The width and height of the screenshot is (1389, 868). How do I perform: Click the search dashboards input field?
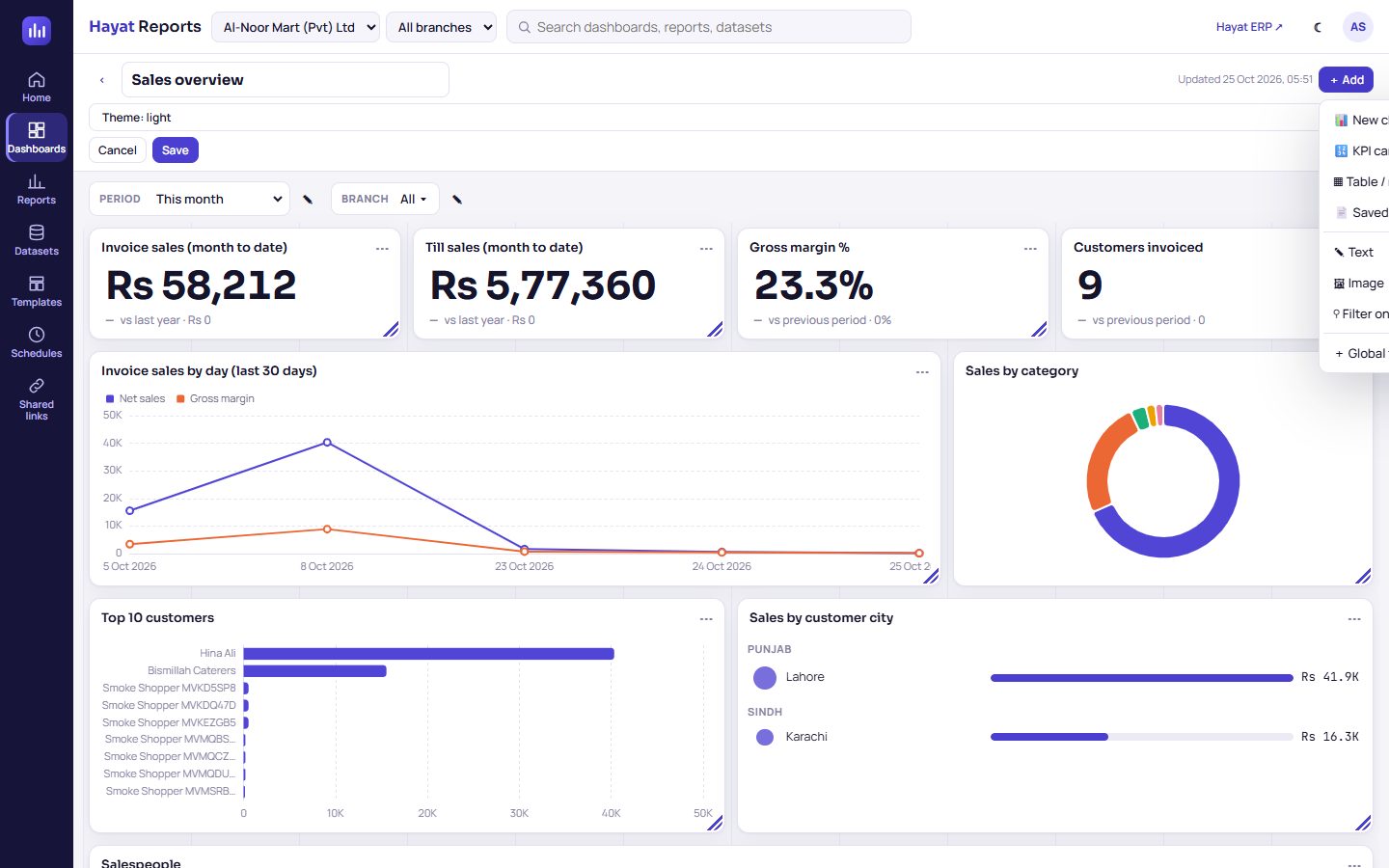click(x=709, y=27)
